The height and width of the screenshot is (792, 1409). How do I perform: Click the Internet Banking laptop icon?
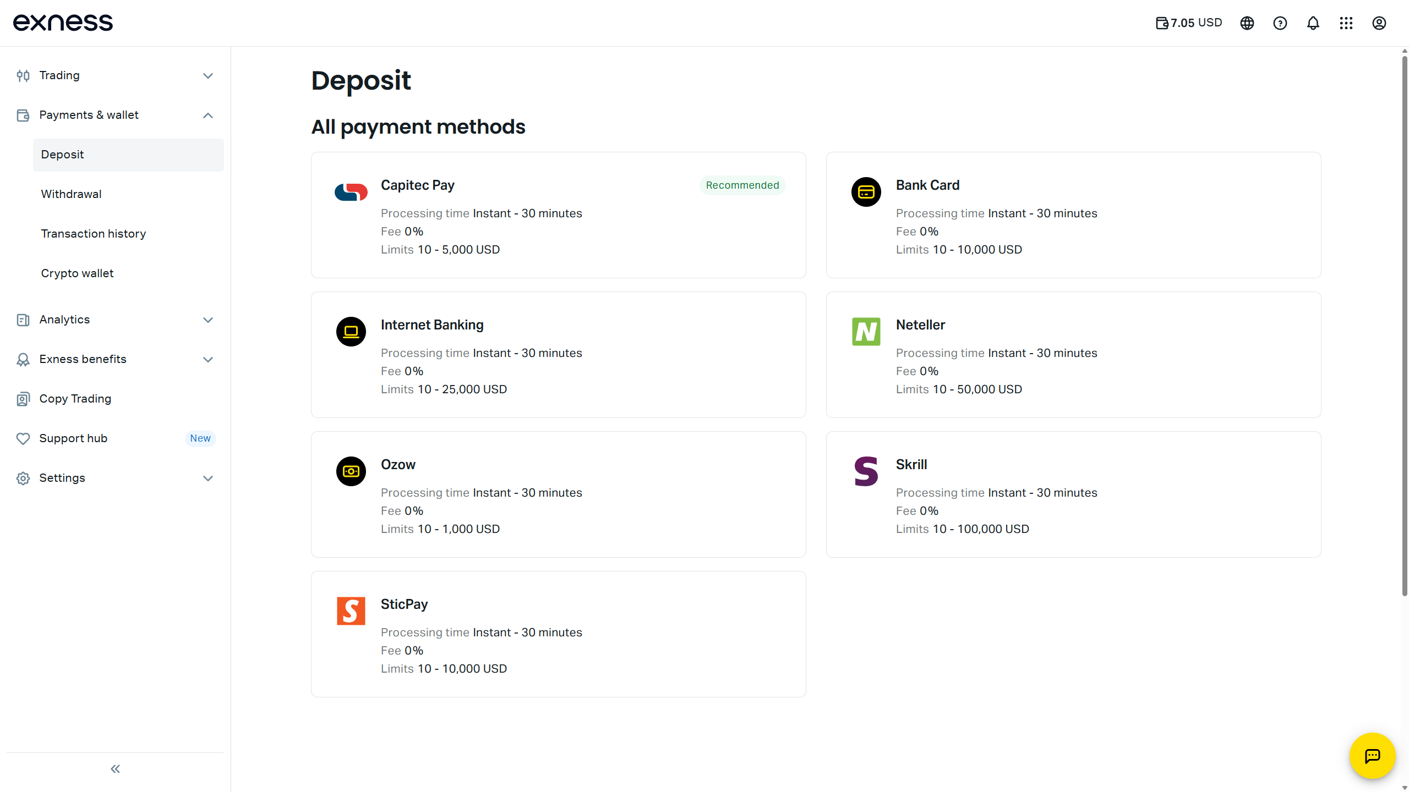(351, 332)
